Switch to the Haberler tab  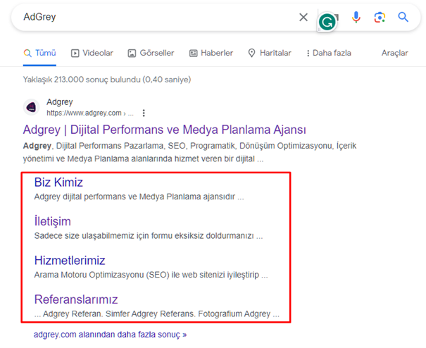click(211, 53)
